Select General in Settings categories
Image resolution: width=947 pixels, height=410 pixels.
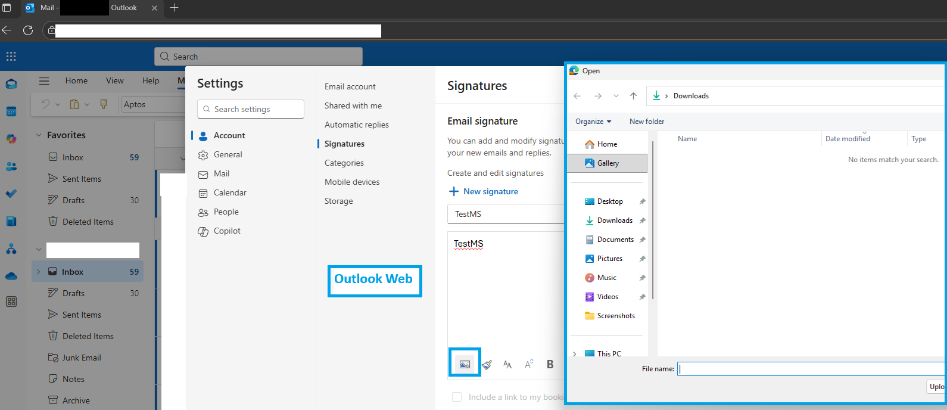[228, 155]
